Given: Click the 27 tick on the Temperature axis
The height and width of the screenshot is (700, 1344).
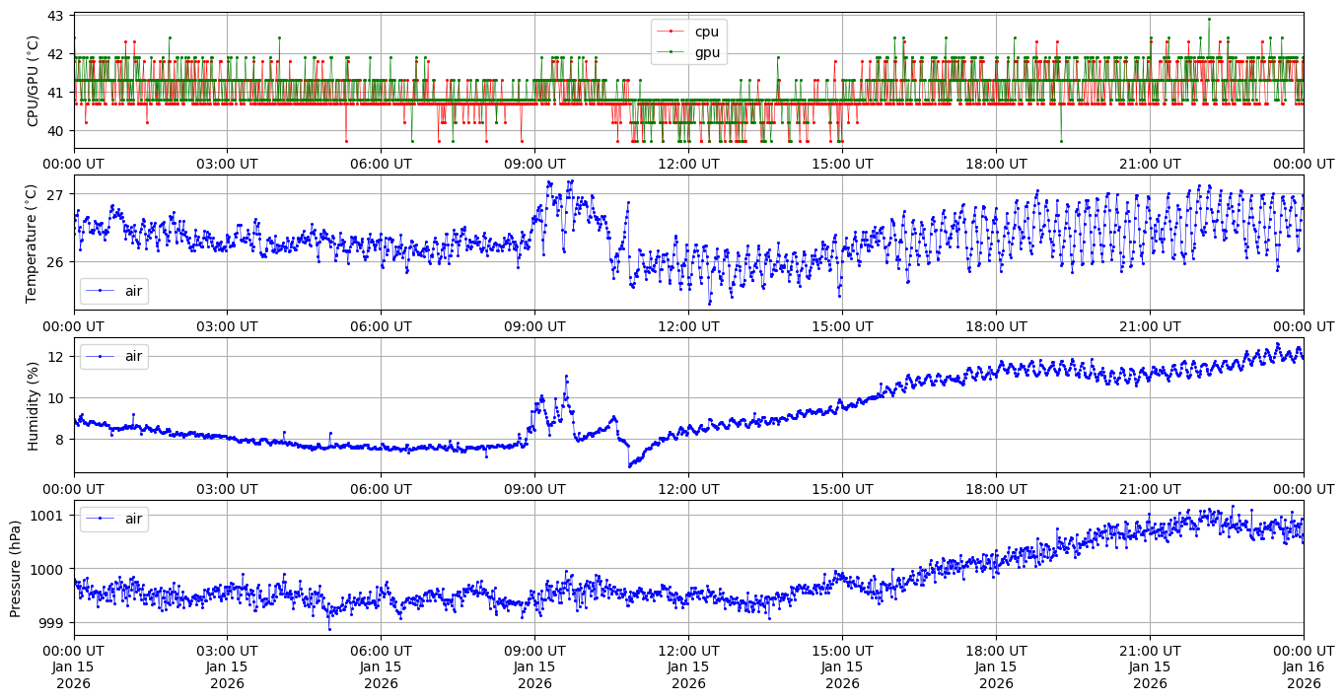Looking at the screenshot, I should (x=55, y=194).
